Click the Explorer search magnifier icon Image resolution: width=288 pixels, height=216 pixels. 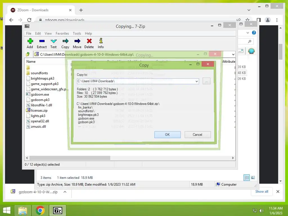click(x=249, y=42)
